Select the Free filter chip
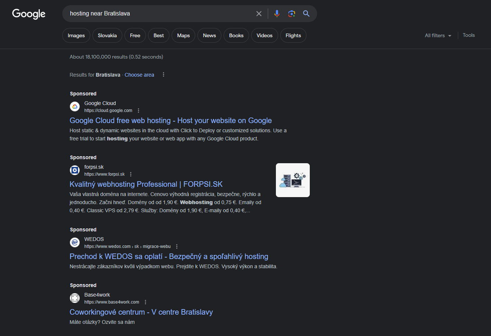This screenshot has height=336, width=491. [135, 35]
